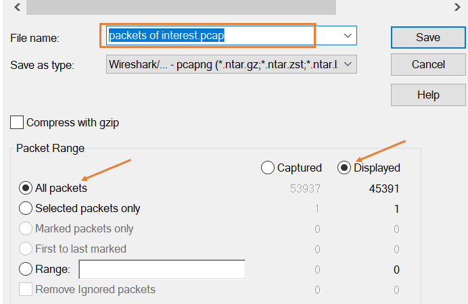This screenshot has height=304, width=468.
Task: Click the File name text field
Action: click(x=223, y=35)
